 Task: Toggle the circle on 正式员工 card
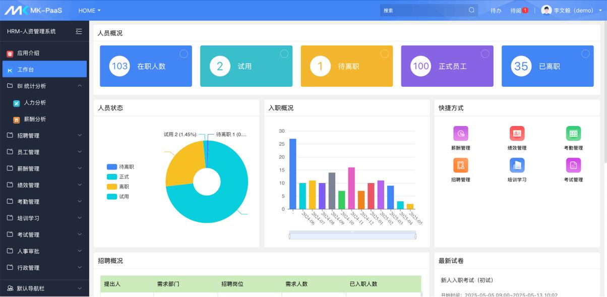[485, 54]
